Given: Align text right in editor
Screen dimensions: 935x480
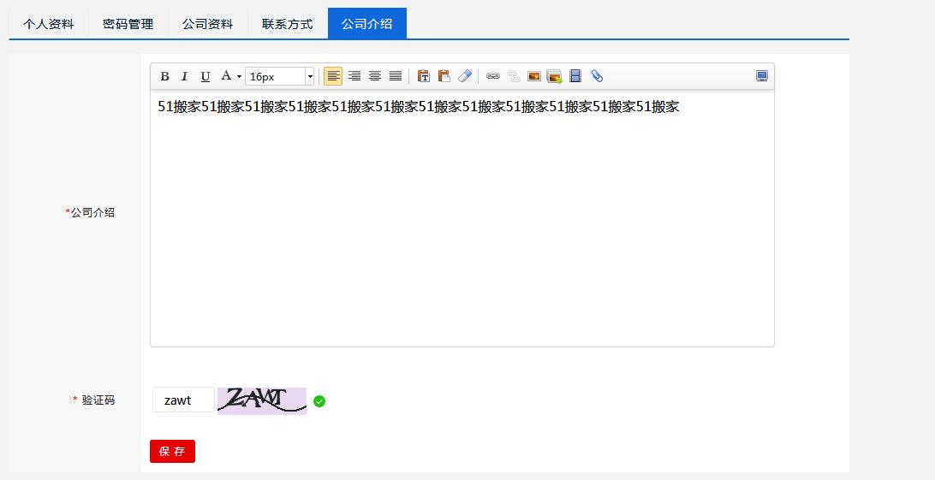Looking at the screenshot, I should pos(354,76).
